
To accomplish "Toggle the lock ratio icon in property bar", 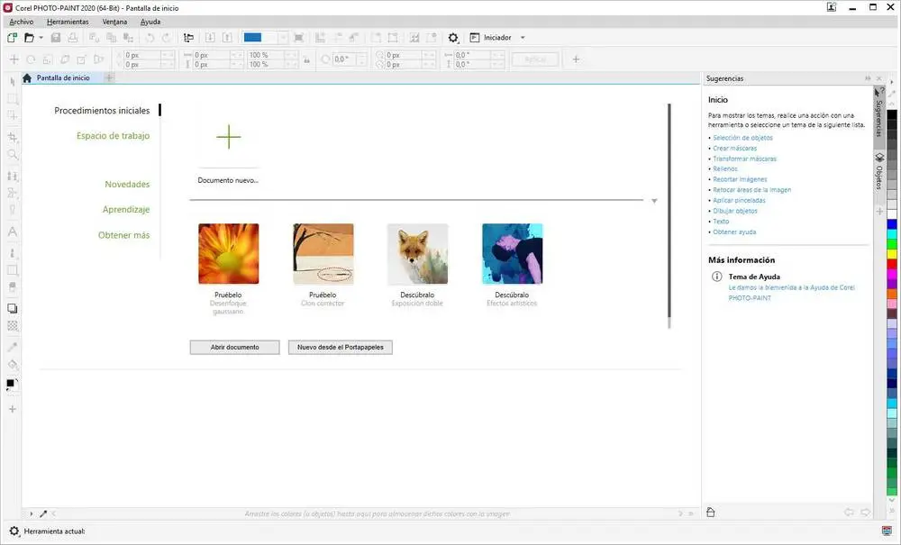I will coord(307,59).
